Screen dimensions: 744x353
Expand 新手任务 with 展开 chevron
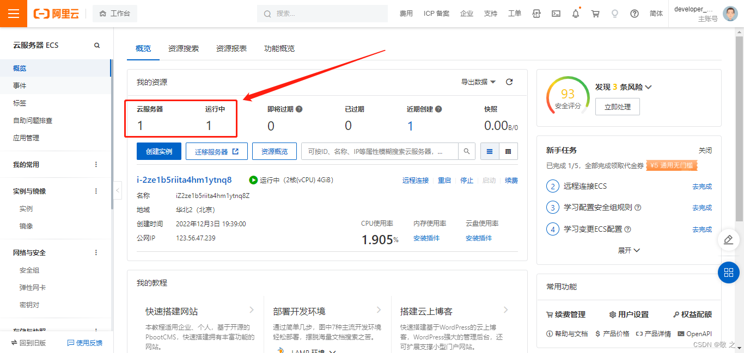tap(629, 250)
